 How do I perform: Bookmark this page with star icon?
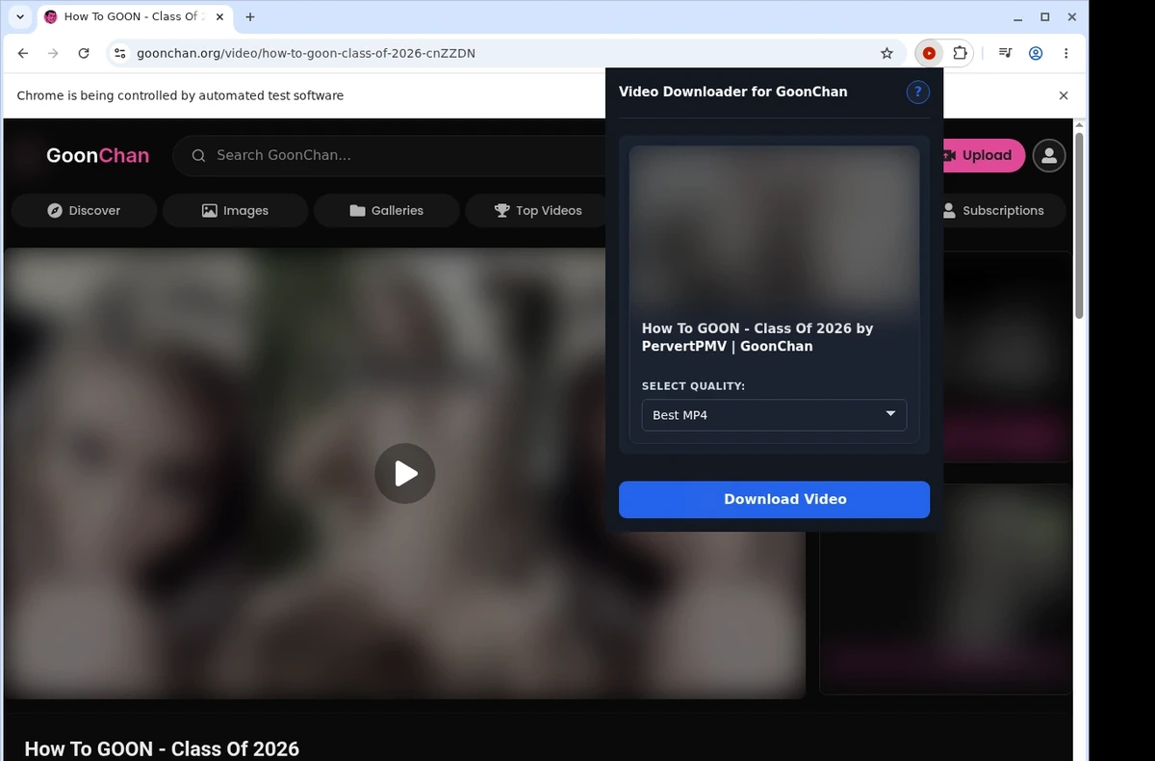pos(886,53)
